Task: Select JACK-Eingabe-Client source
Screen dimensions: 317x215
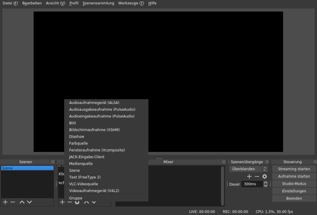Action: pyautogui.click(x=106, y=157)
